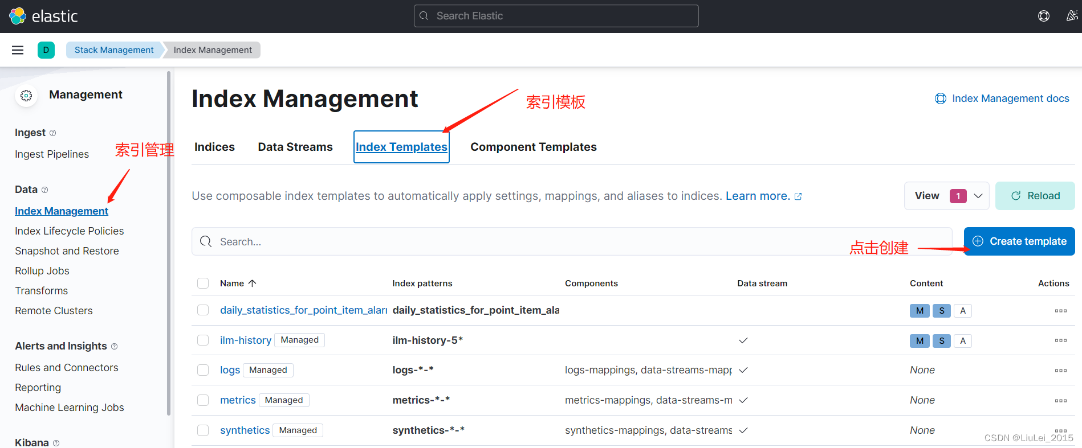
Task: Switch to the Component Templates tab
Action: click(x=534, y=147)
